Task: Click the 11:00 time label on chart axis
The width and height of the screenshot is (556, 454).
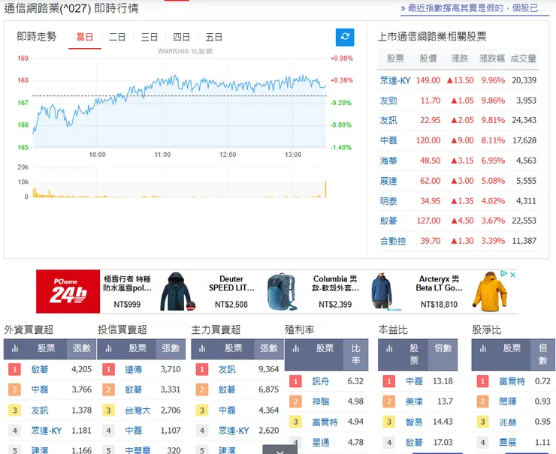Action: click(162, 155)
